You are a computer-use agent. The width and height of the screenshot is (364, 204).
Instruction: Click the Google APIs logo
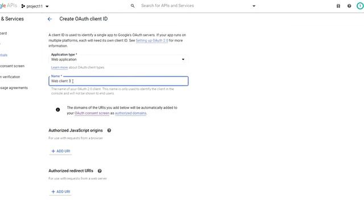(x=9, y=6)
